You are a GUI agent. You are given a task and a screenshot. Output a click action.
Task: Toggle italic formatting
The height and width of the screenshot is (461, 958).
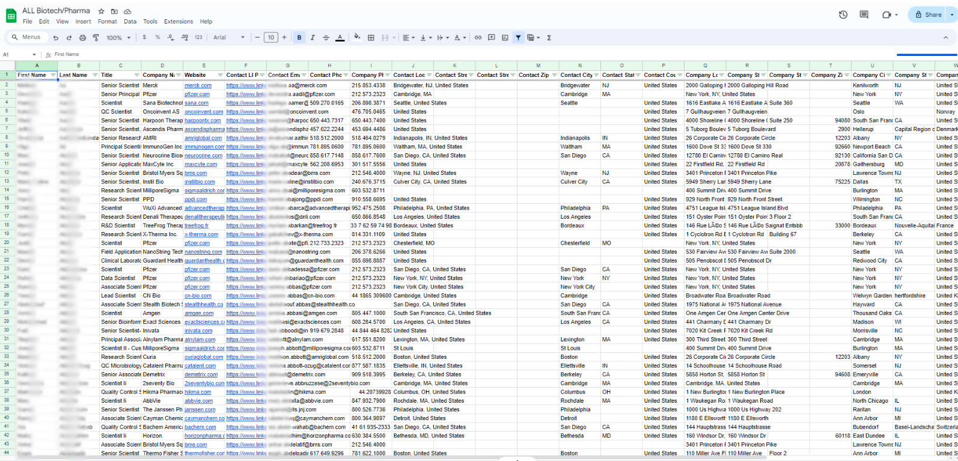313,38
